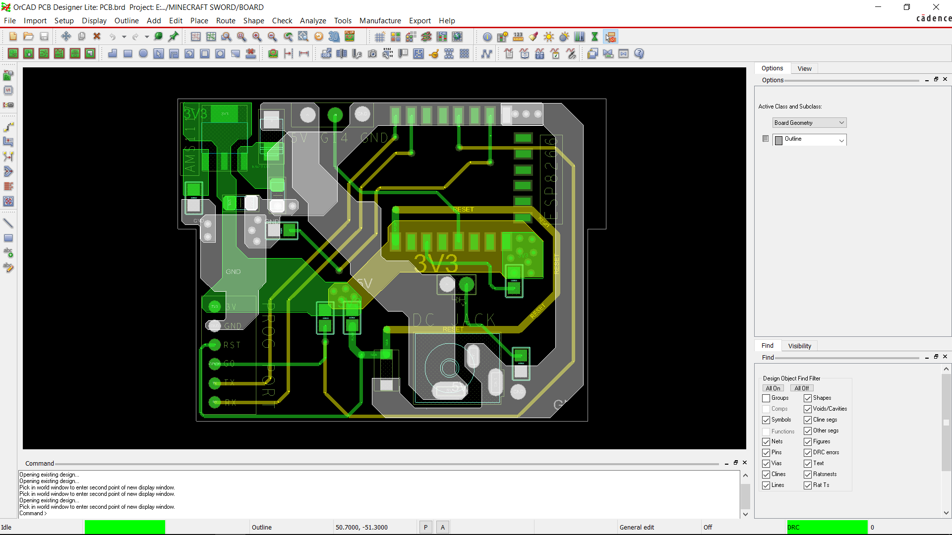Image resolution: width=952 pixels, height=535 pixels.
Task: Click the Flip board icon
Action: (x=350, y=37)
